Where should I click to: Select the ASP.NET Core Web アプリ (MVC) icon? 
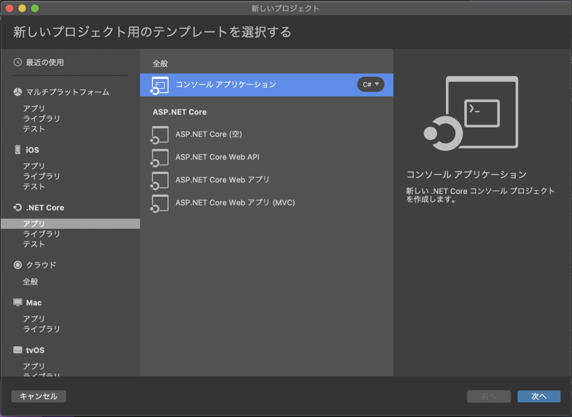(x=159, y=203)
